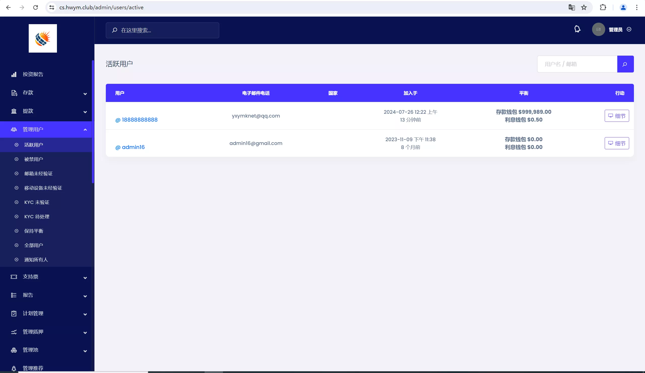
Task: Reload the page with the refresh icon
Action: pyautogui.click(x=36, y=7)
